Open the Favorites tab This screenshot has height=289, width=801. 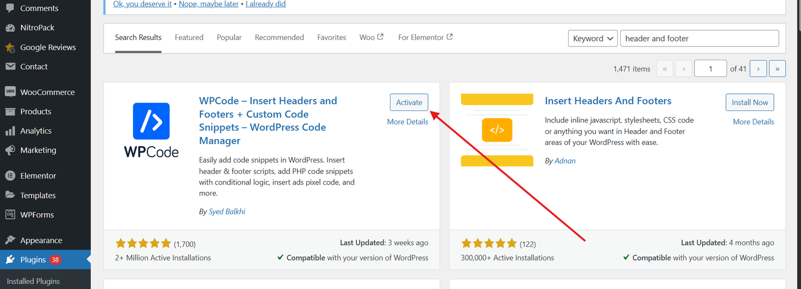coord(331,37)
